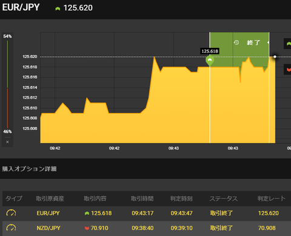Click the white current price dot on chart
291x236 pixels.
(x=275, y=57)
